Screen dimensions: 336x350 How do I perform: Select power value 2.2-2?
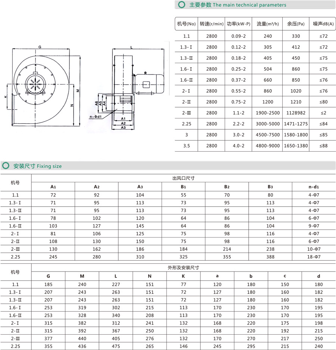tap(239, 124)
